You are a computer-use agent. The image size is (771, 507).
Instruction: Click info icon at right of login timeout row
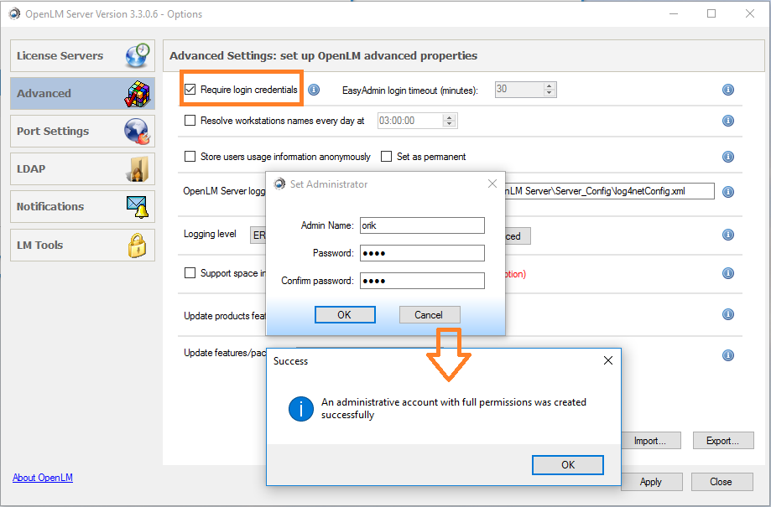tap(728, 90)
